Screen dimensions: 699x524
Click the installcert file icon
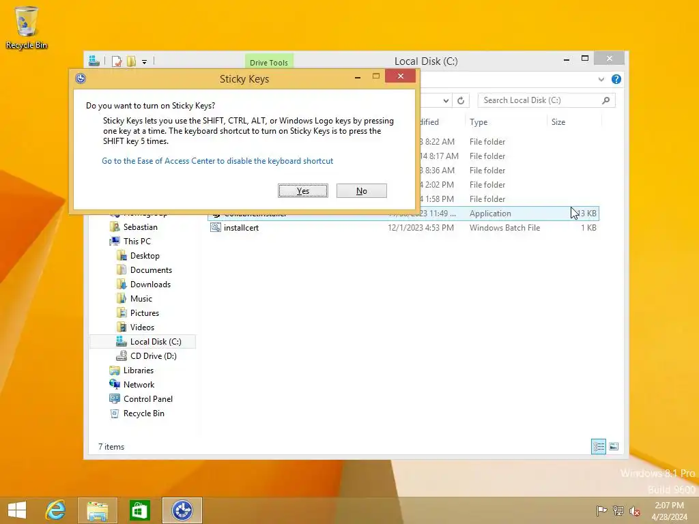tap(216, 228)
